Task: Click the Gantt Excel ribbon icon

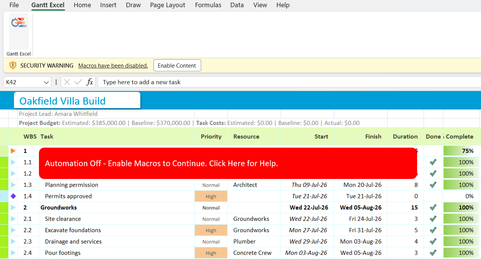Action: coord(19,23)
